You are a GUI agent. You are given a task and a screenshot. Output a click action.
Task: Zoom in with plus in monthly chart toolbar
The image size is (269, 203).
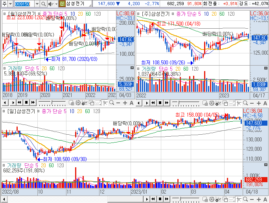click(x=125, y=103)
